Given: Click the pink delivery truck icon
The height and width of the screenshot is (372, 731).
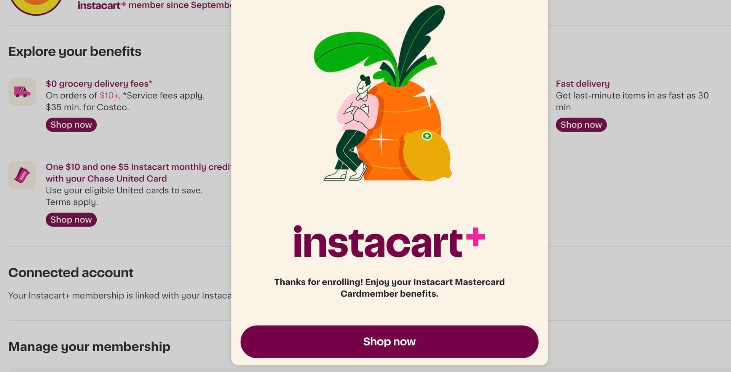Looking at the screenshot, I should pyautogui.click(x=22, y=92).
